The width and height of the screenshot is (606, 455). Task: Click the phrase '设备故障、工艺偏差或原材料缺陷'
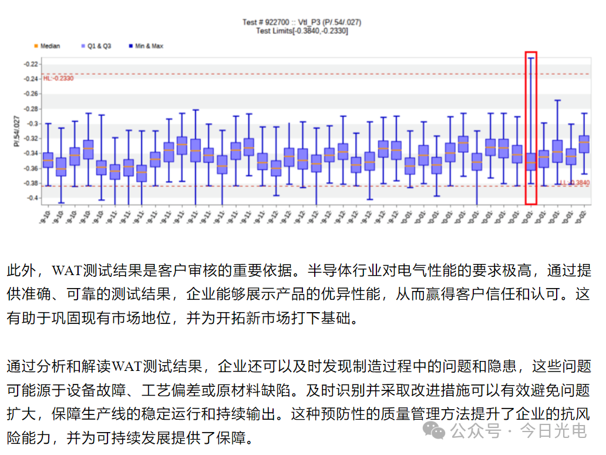179,390
